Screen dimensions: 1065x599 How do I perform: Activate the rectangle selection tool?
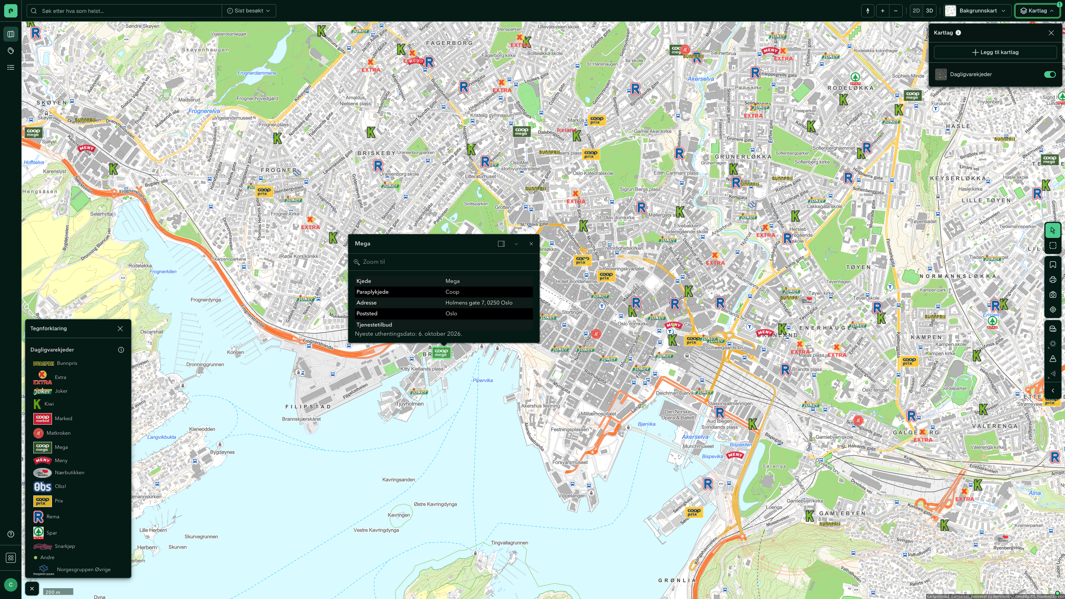pos(1053,245)
